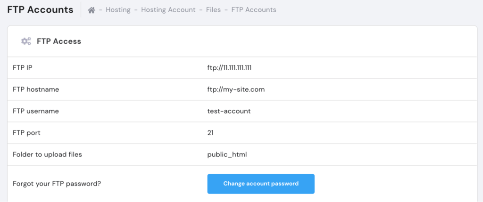Click the FTP IP address value
The image size is (483, 202).
(229, 68)
